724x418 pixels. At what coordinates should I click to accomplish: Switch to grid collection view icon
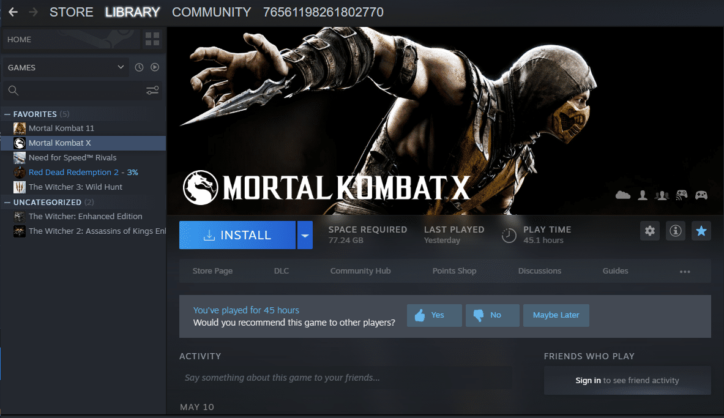coord(152,39)
